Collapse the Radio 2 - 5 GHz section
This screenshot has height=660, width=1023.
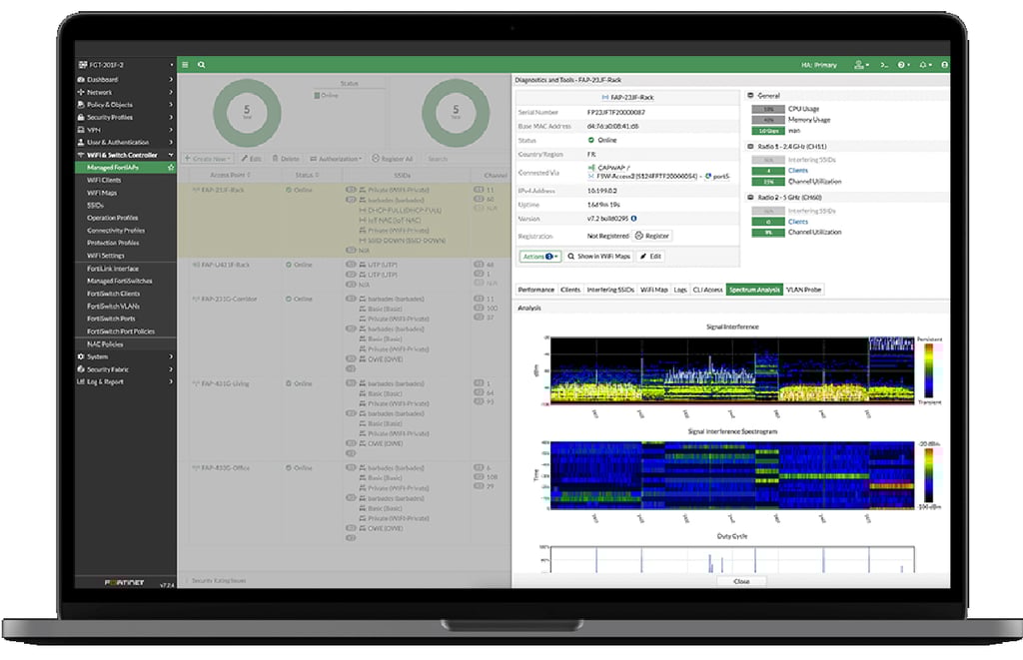pyautogui.click(x=750, y=198)
